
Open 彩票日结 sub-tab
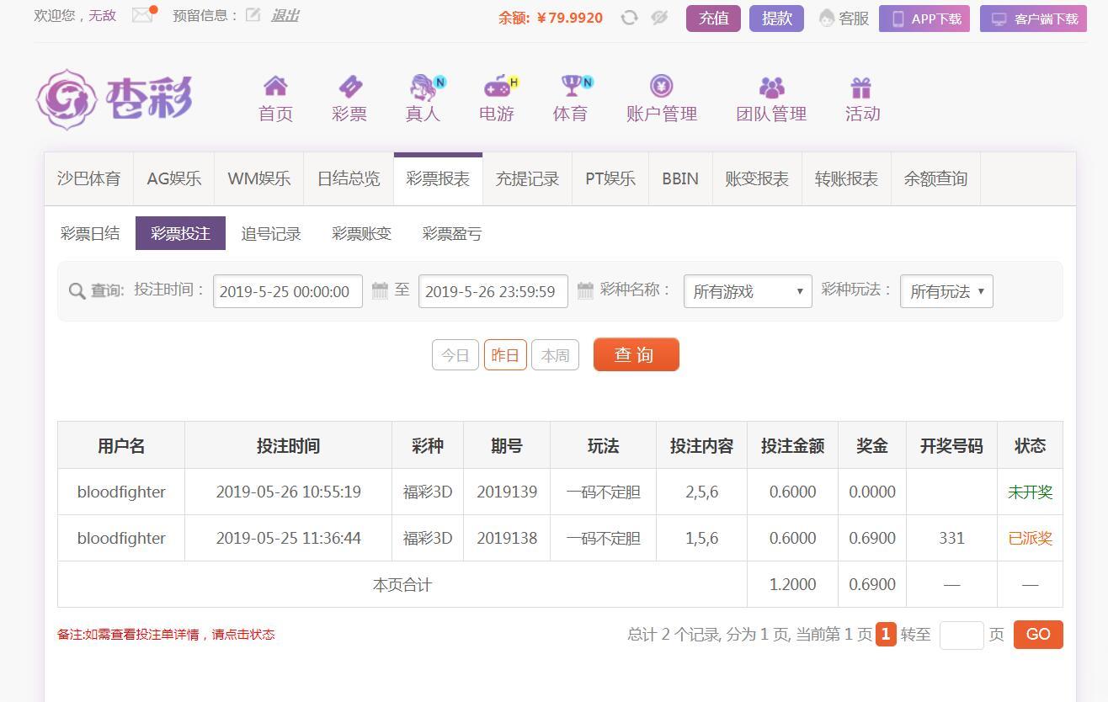point(90,233)
